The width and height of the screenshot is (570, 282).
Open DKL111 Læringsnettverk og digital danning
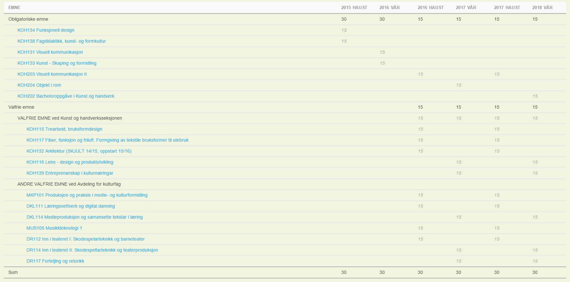pos(71,206)
